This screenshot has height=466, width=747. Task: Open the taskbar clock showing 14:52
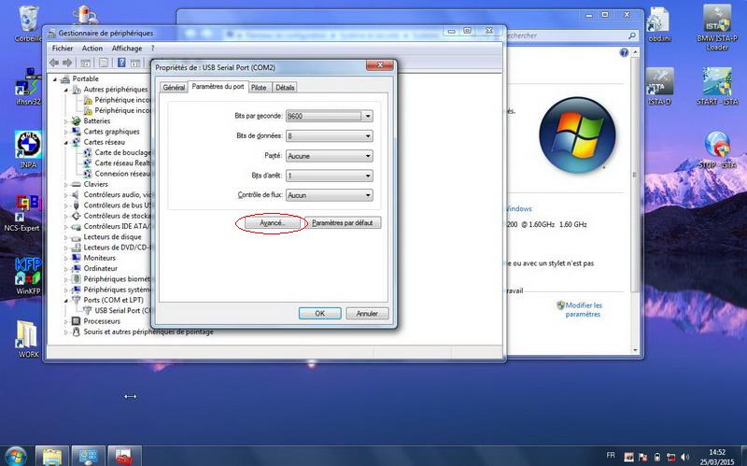pyautogui.click(x=717, y=457)
